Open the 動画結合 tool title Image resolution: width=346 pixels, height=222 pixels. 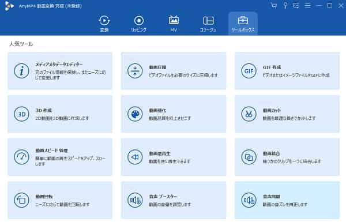271,153
